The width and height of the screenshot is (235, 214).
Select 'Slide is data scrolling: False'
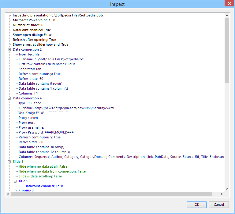[40, 177]
